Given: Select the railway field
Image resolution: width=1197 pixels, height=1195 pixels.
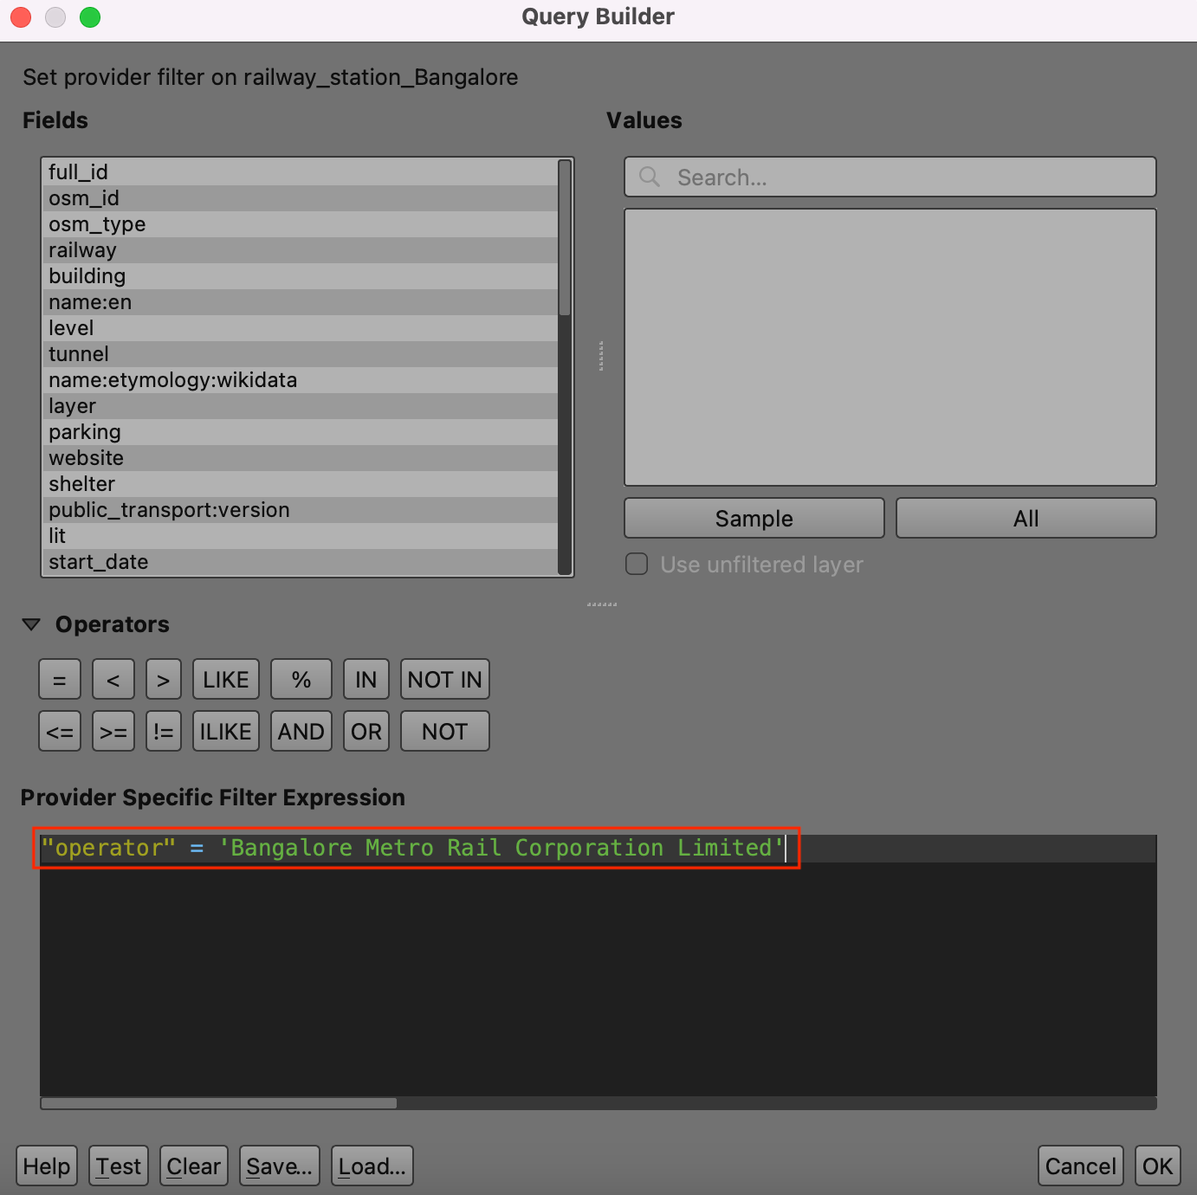Looking at the screenshot, I should pos(300,250).
